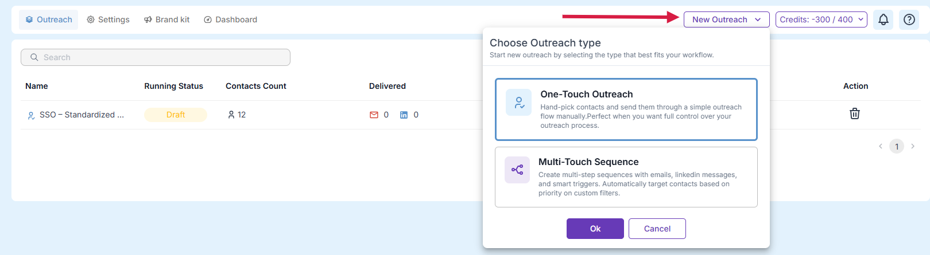
Task: Click the notification bell icon
Action: coord(883,19)
